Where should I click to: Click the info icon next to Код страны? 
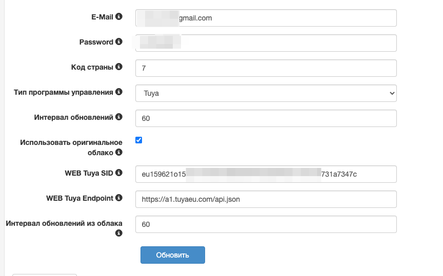[119, 67]
